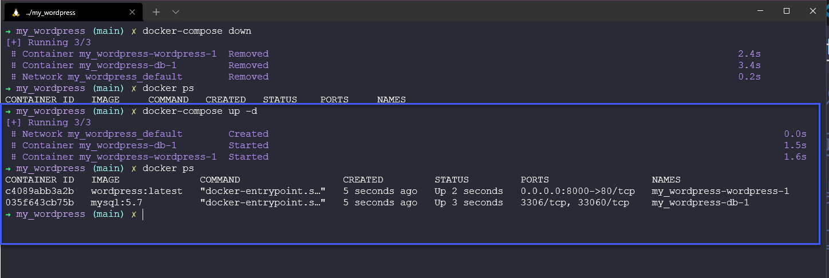The image size is (829, 278).
Task: Click the Linux penguin icon on the tab
Action: click(15, 12)
